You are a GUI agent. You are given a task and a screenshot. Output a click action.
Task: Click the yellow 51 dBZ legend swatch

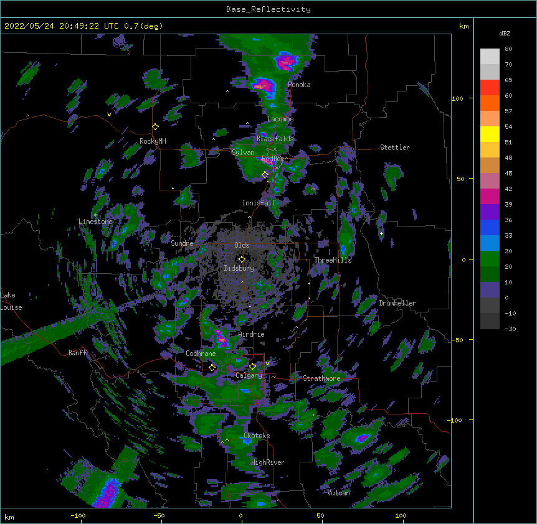(x=490, y=134)
